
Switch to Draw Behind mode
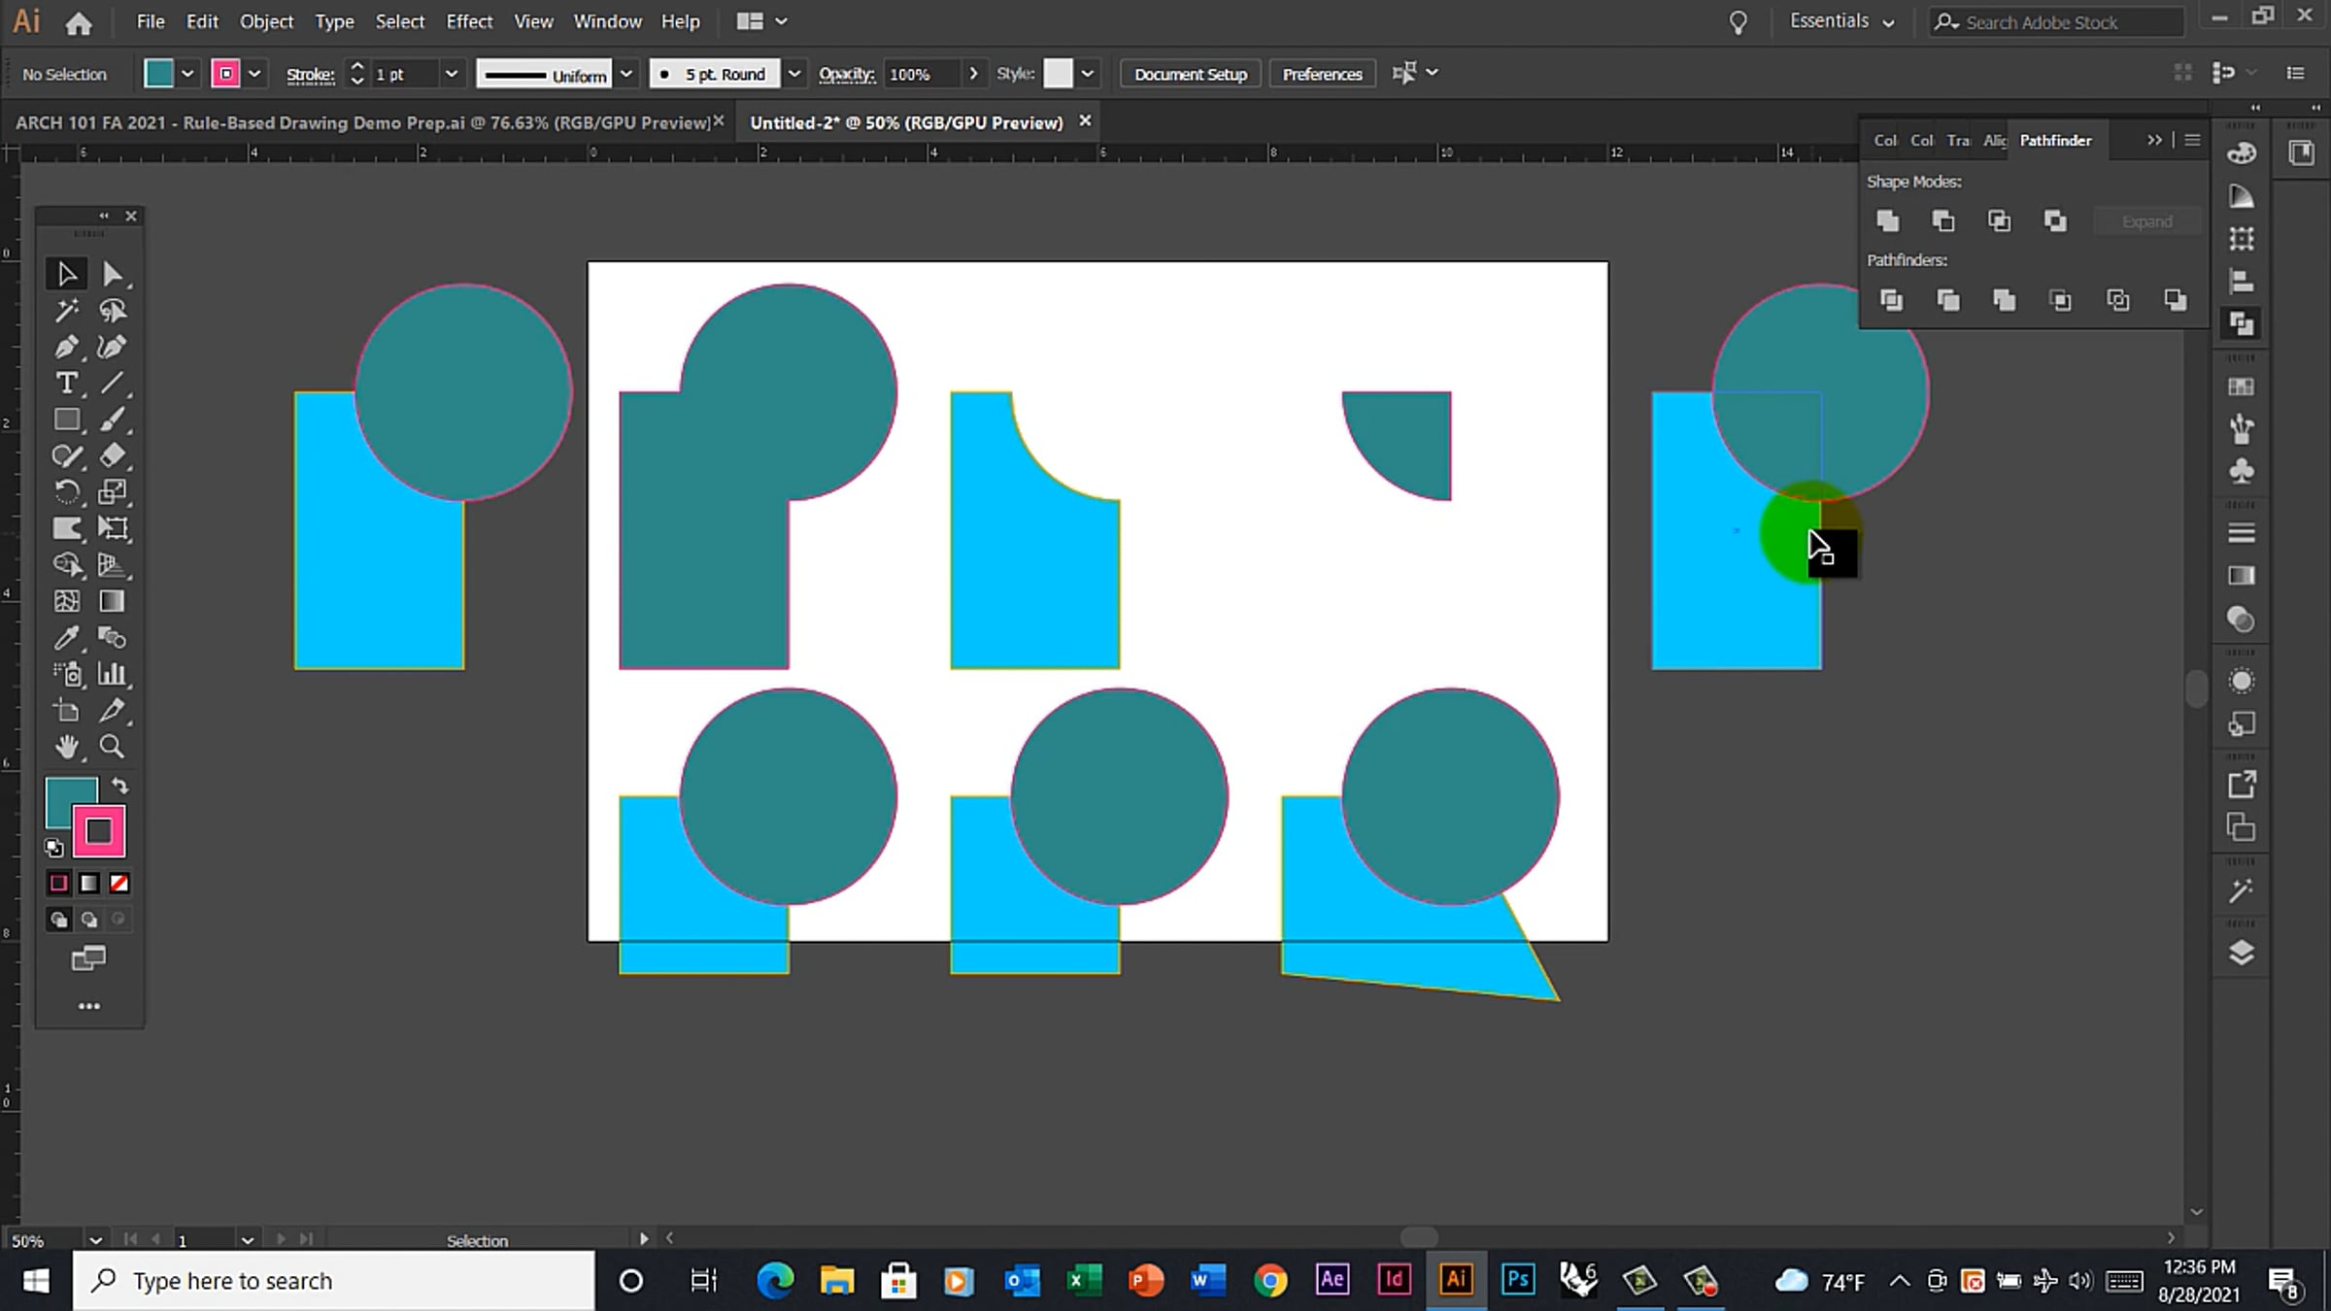89,919
